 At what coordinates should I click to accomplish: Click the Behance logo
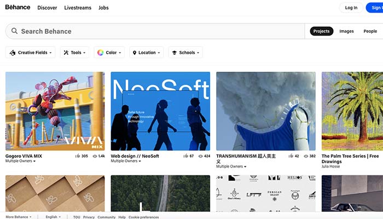(x=18, y=7)
